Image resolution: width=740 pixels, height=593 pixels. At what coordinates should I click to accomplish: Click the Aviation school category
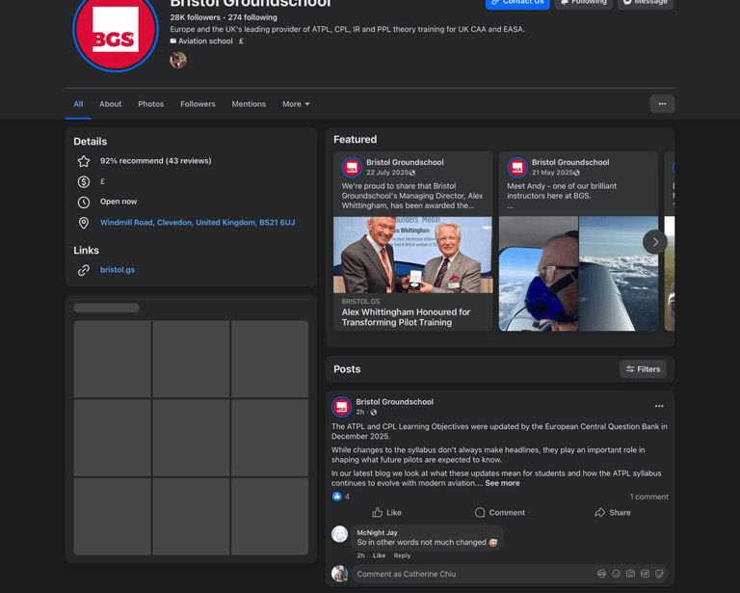point(205,41)
